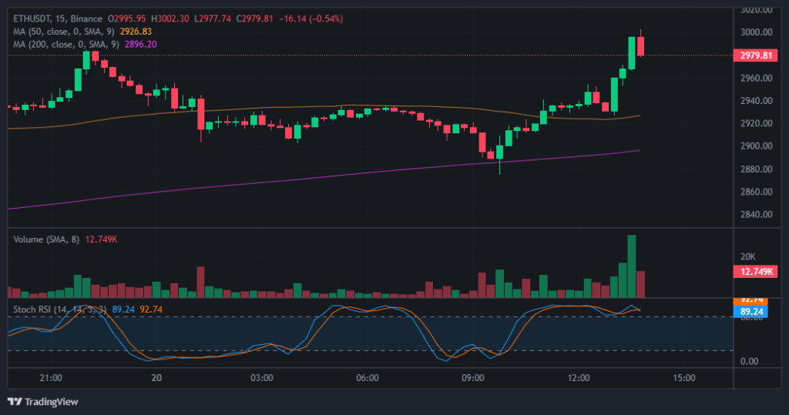The width and height of the screenshot is (789, 415).
Task: Click the 2860.00 price axis label
Action: 756,192
